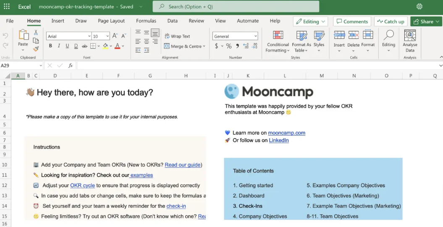The width and height of the screenshot is (443, 227).
Task: Open the settings gear
Action: pyautogui.click(x=419, y=6)
